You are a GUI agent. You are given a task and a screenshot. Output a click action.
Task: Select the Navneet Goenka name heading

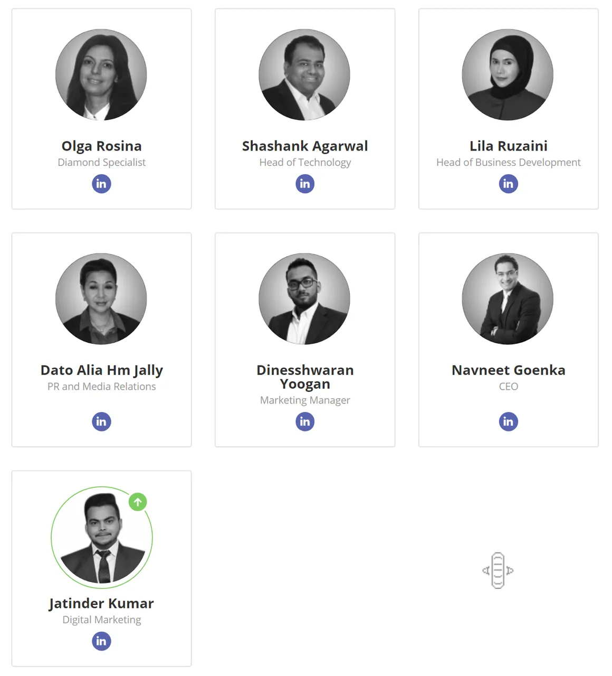point(509,370)
